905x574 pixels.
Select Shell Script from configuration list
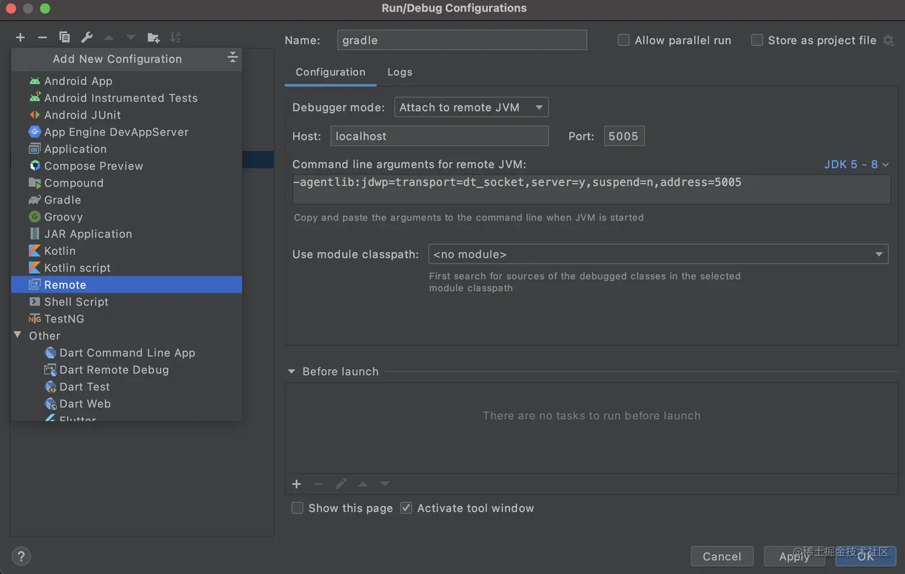pos(76,302)
